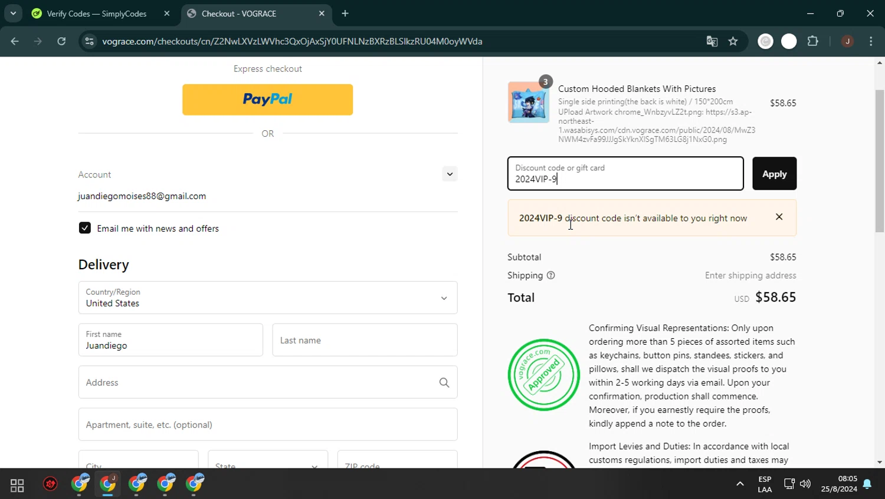Reload the checkout page
Image resolution: width=885 pixels, height=499 pixels.
(61, 41)
